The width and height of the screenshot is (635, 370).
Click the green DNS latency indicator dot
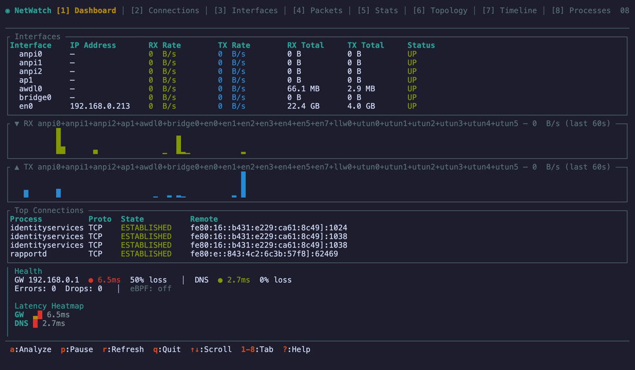pos(219,280)
